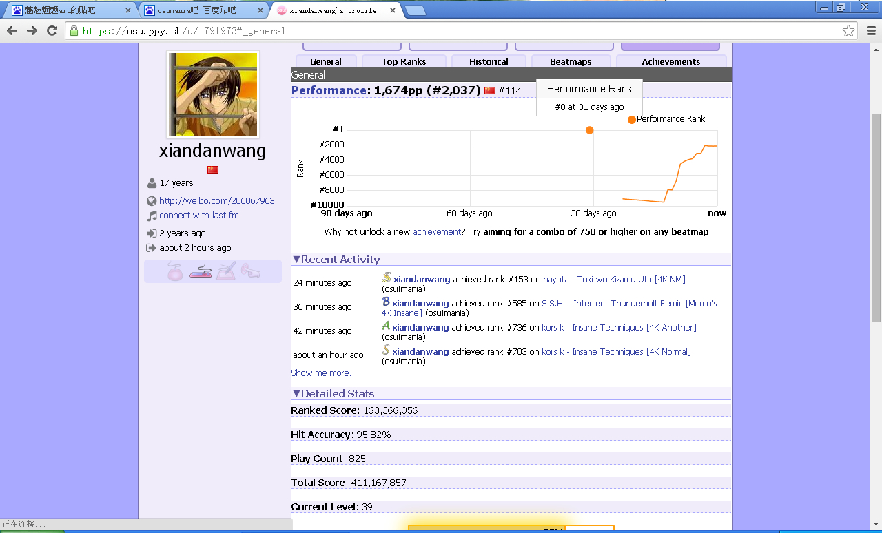Open the Beatmaps profile tab
882x533 pixels.
(x=571, y=61)
